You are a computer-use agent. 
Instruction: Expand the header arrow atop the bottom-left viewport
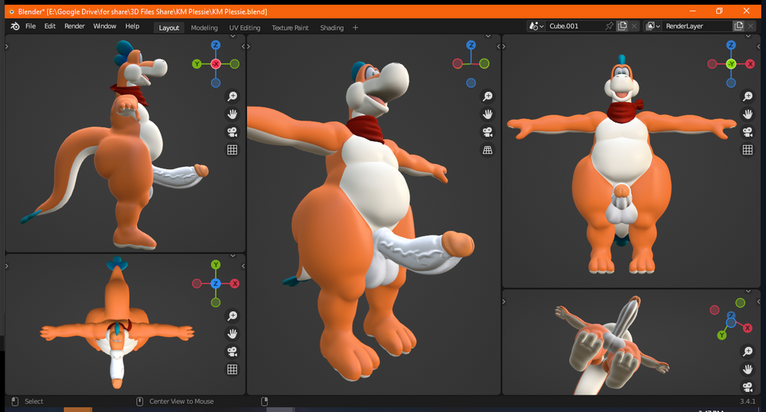(x=232, y=256)
